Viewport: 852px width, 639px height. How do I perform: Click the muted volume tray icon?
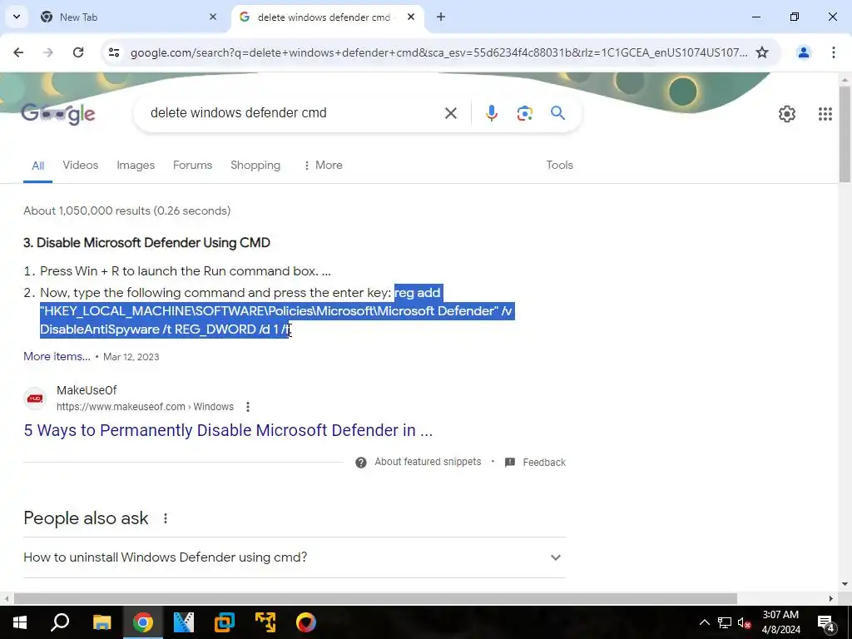coord(745,622)
